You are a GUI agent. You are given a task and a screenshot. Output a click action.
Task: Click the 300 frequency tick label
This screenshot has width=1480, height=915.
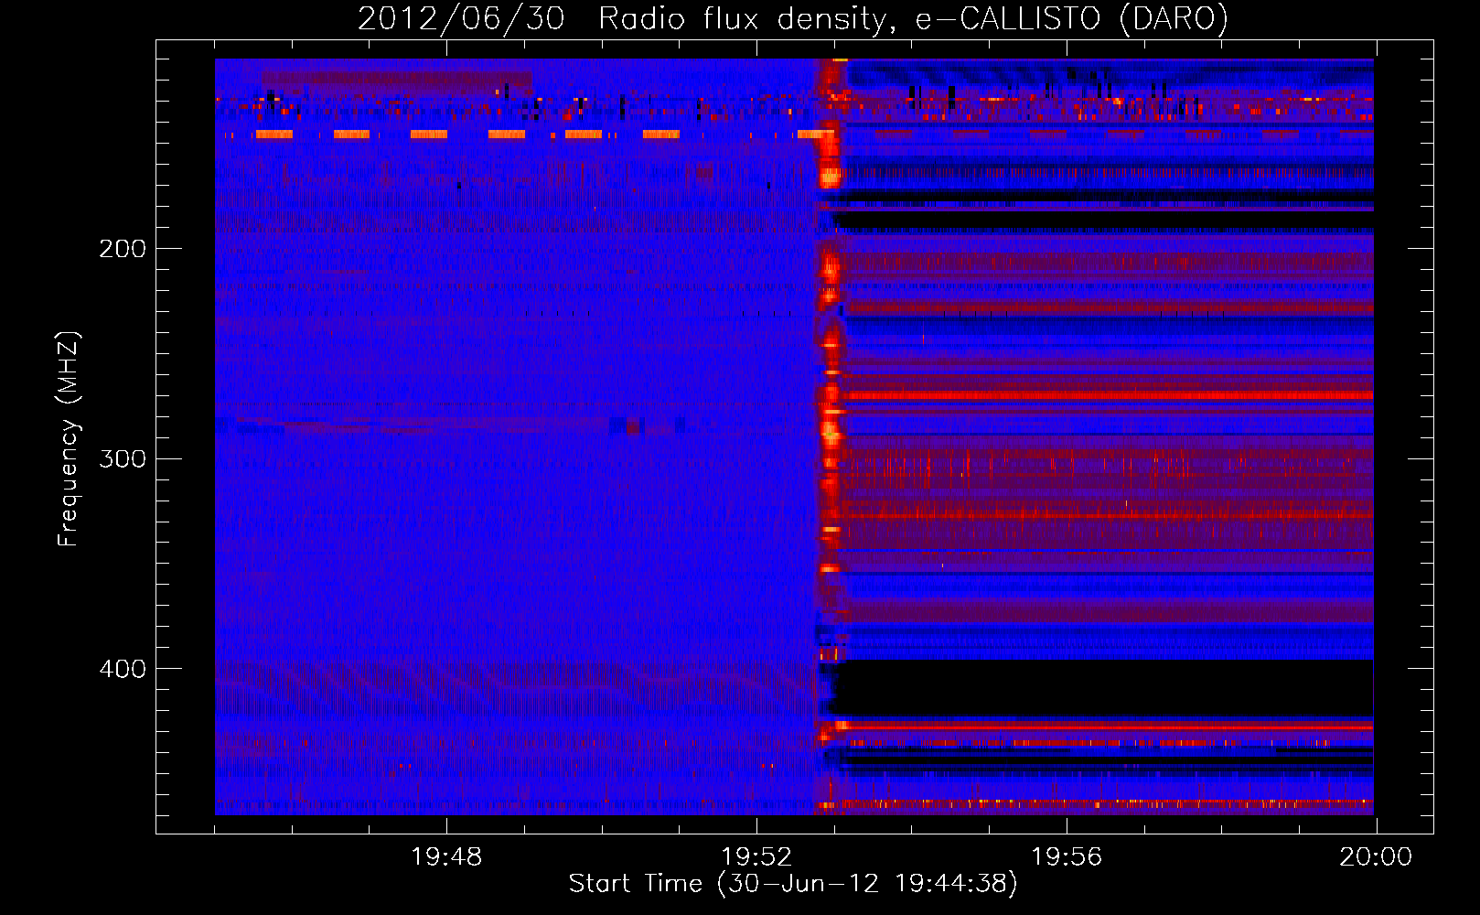pos(123,458)
